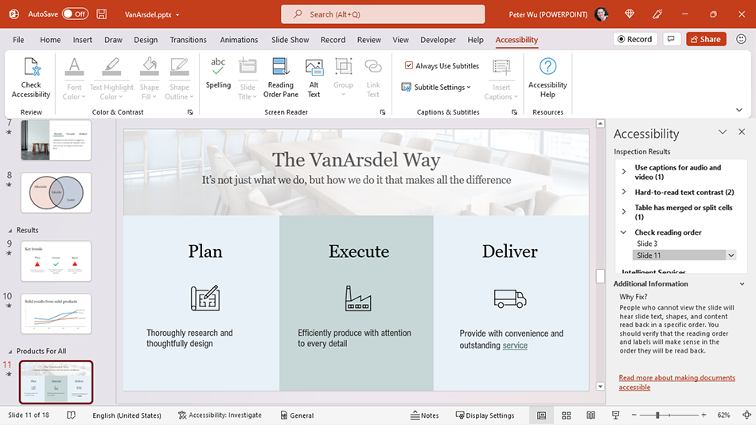Toggle AutoSave off switch

point(75,14)
